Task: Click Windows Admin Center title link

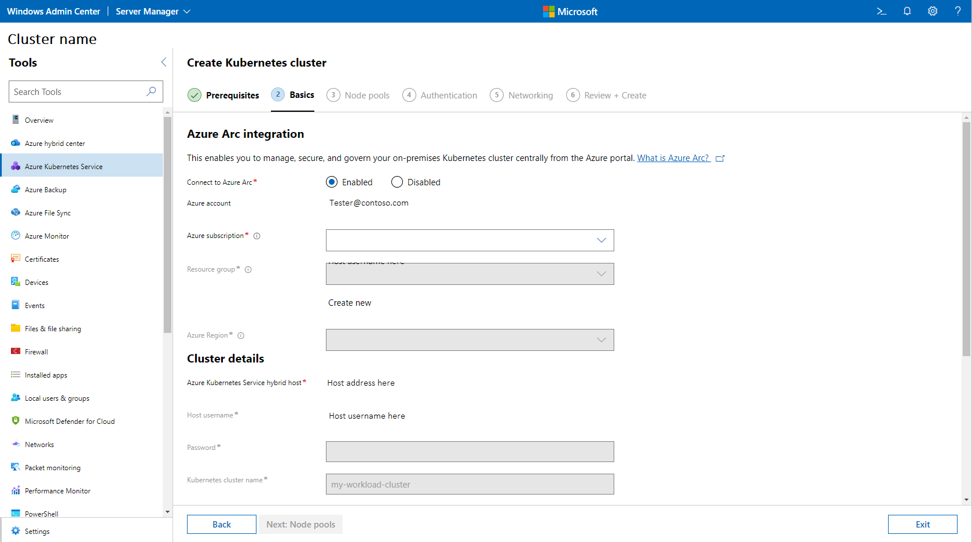Action: pyautogui.click(x=53, y=11)
